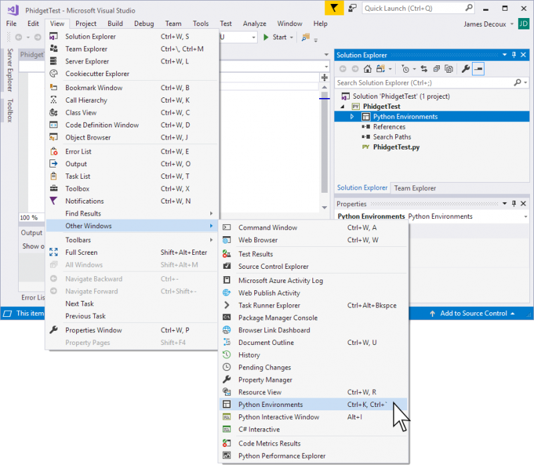Image resolution: width=534 pixels, height=465 pixels.
Task: Click the Start debugging button label
Action: [x=279, y=37]
